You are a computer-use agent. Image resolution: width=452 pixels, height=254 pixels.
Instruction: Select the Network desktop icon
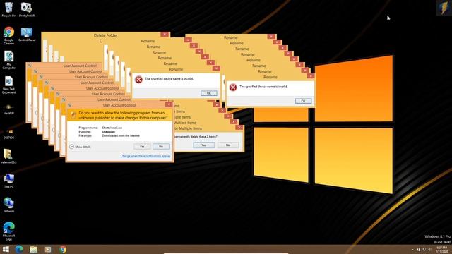point(8,205)
